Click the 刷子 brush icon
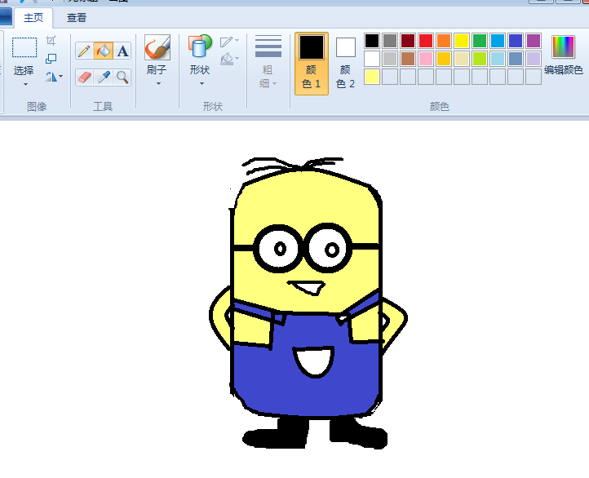Viewport: 589px width, 478px height. (x=157, y=47)
